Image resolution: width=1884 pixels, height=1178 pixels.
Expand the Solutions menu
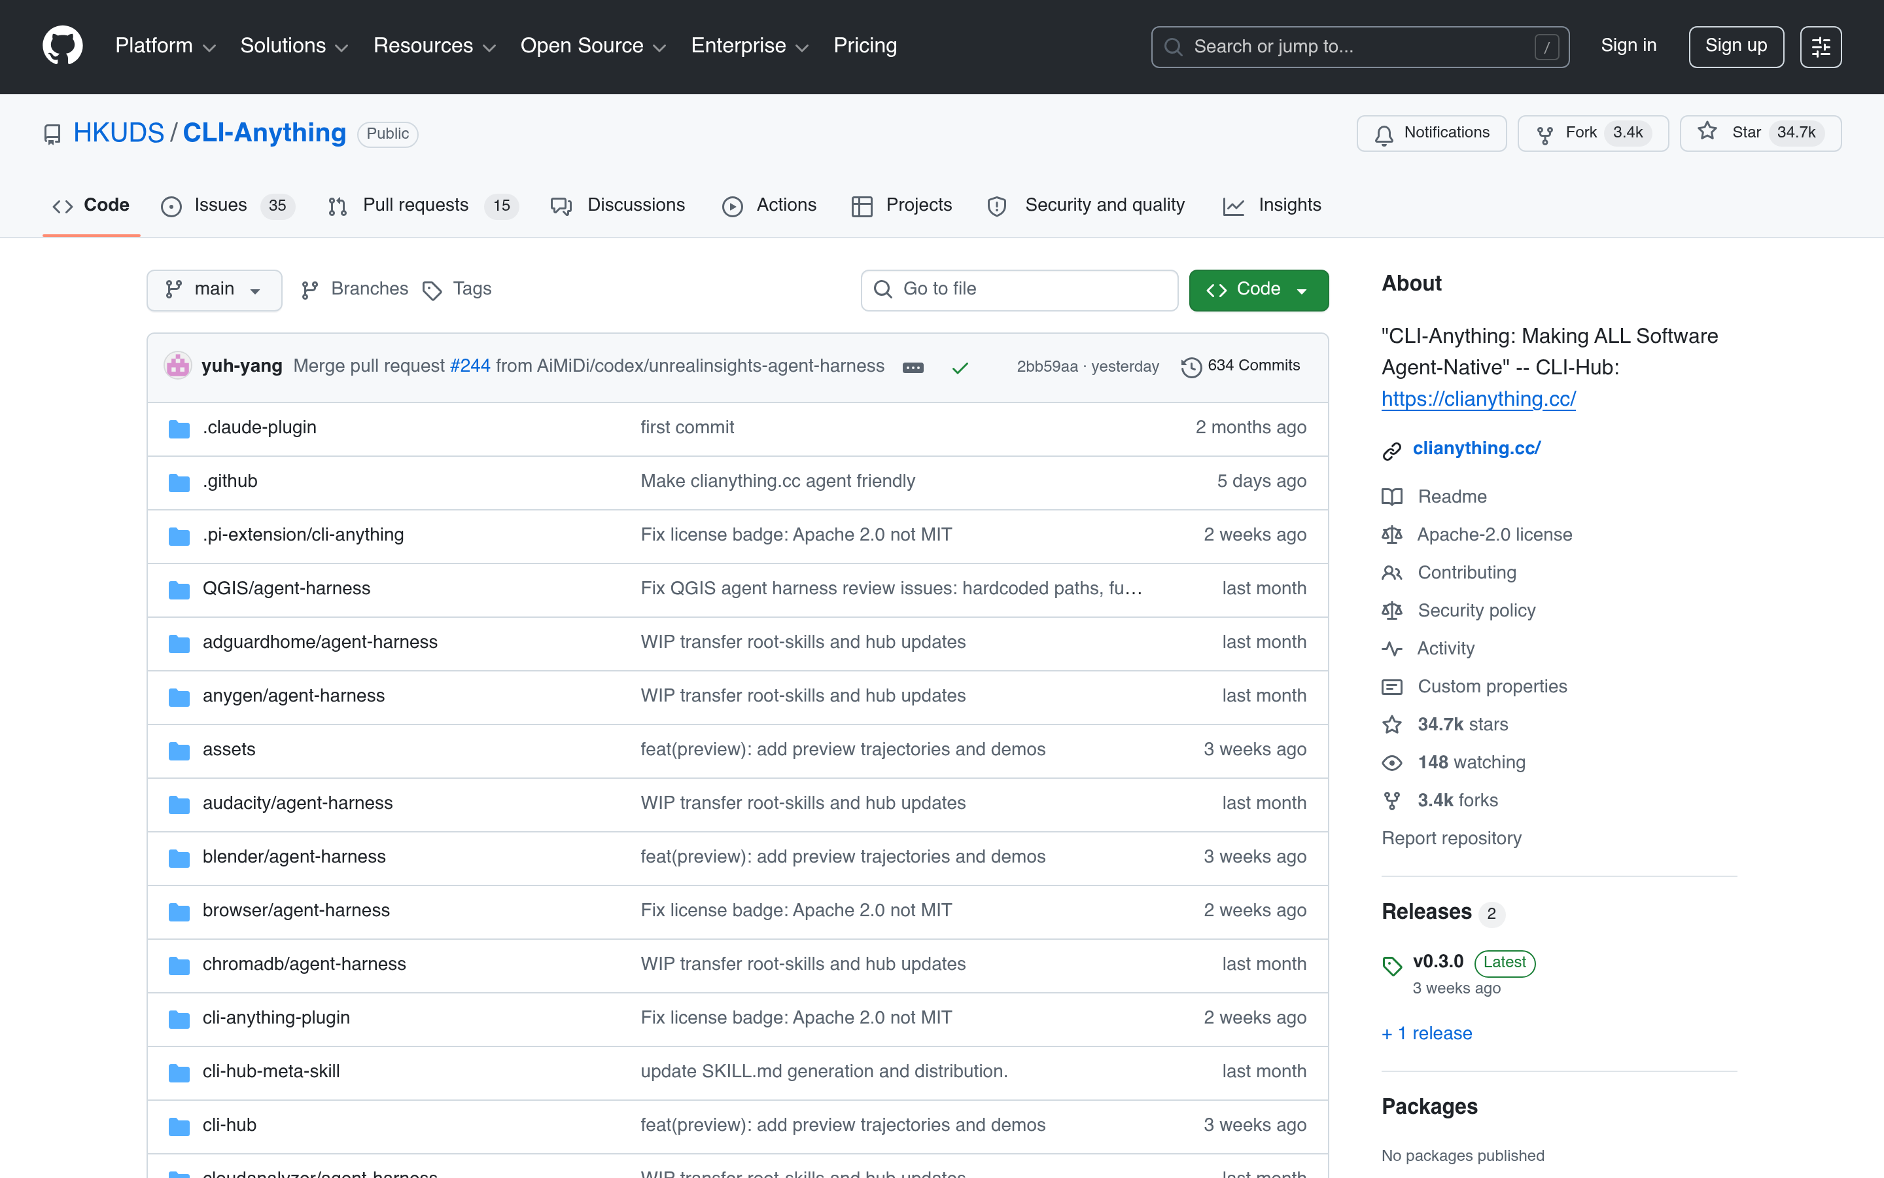[294, 46]
